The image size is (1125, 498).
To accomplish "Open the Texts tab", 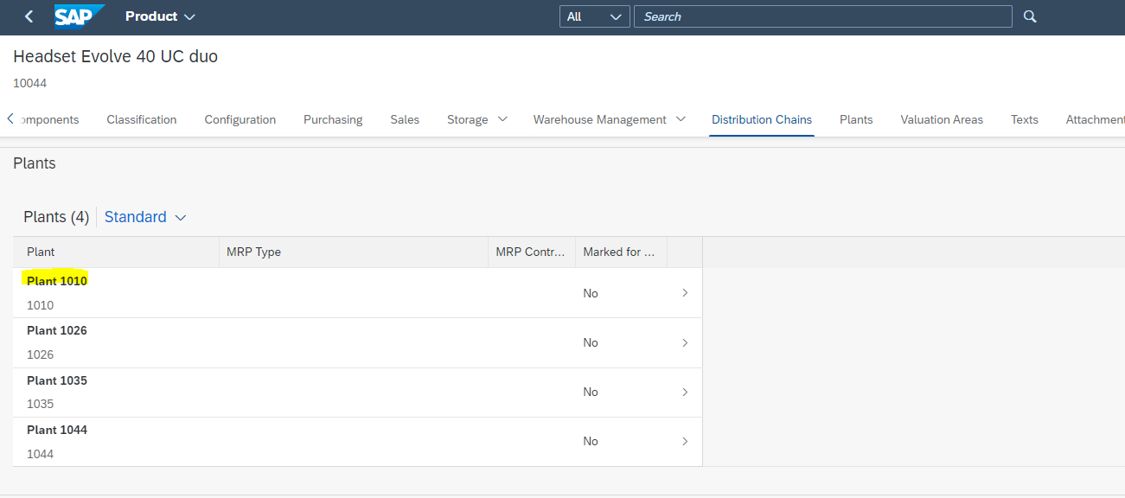I will point(1025,119).
